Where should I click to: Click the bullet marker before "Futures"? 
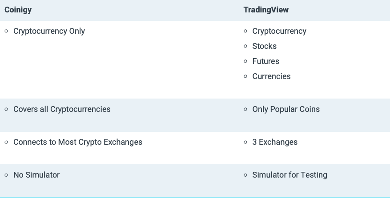pyautogui.click(x=245, y=61)
